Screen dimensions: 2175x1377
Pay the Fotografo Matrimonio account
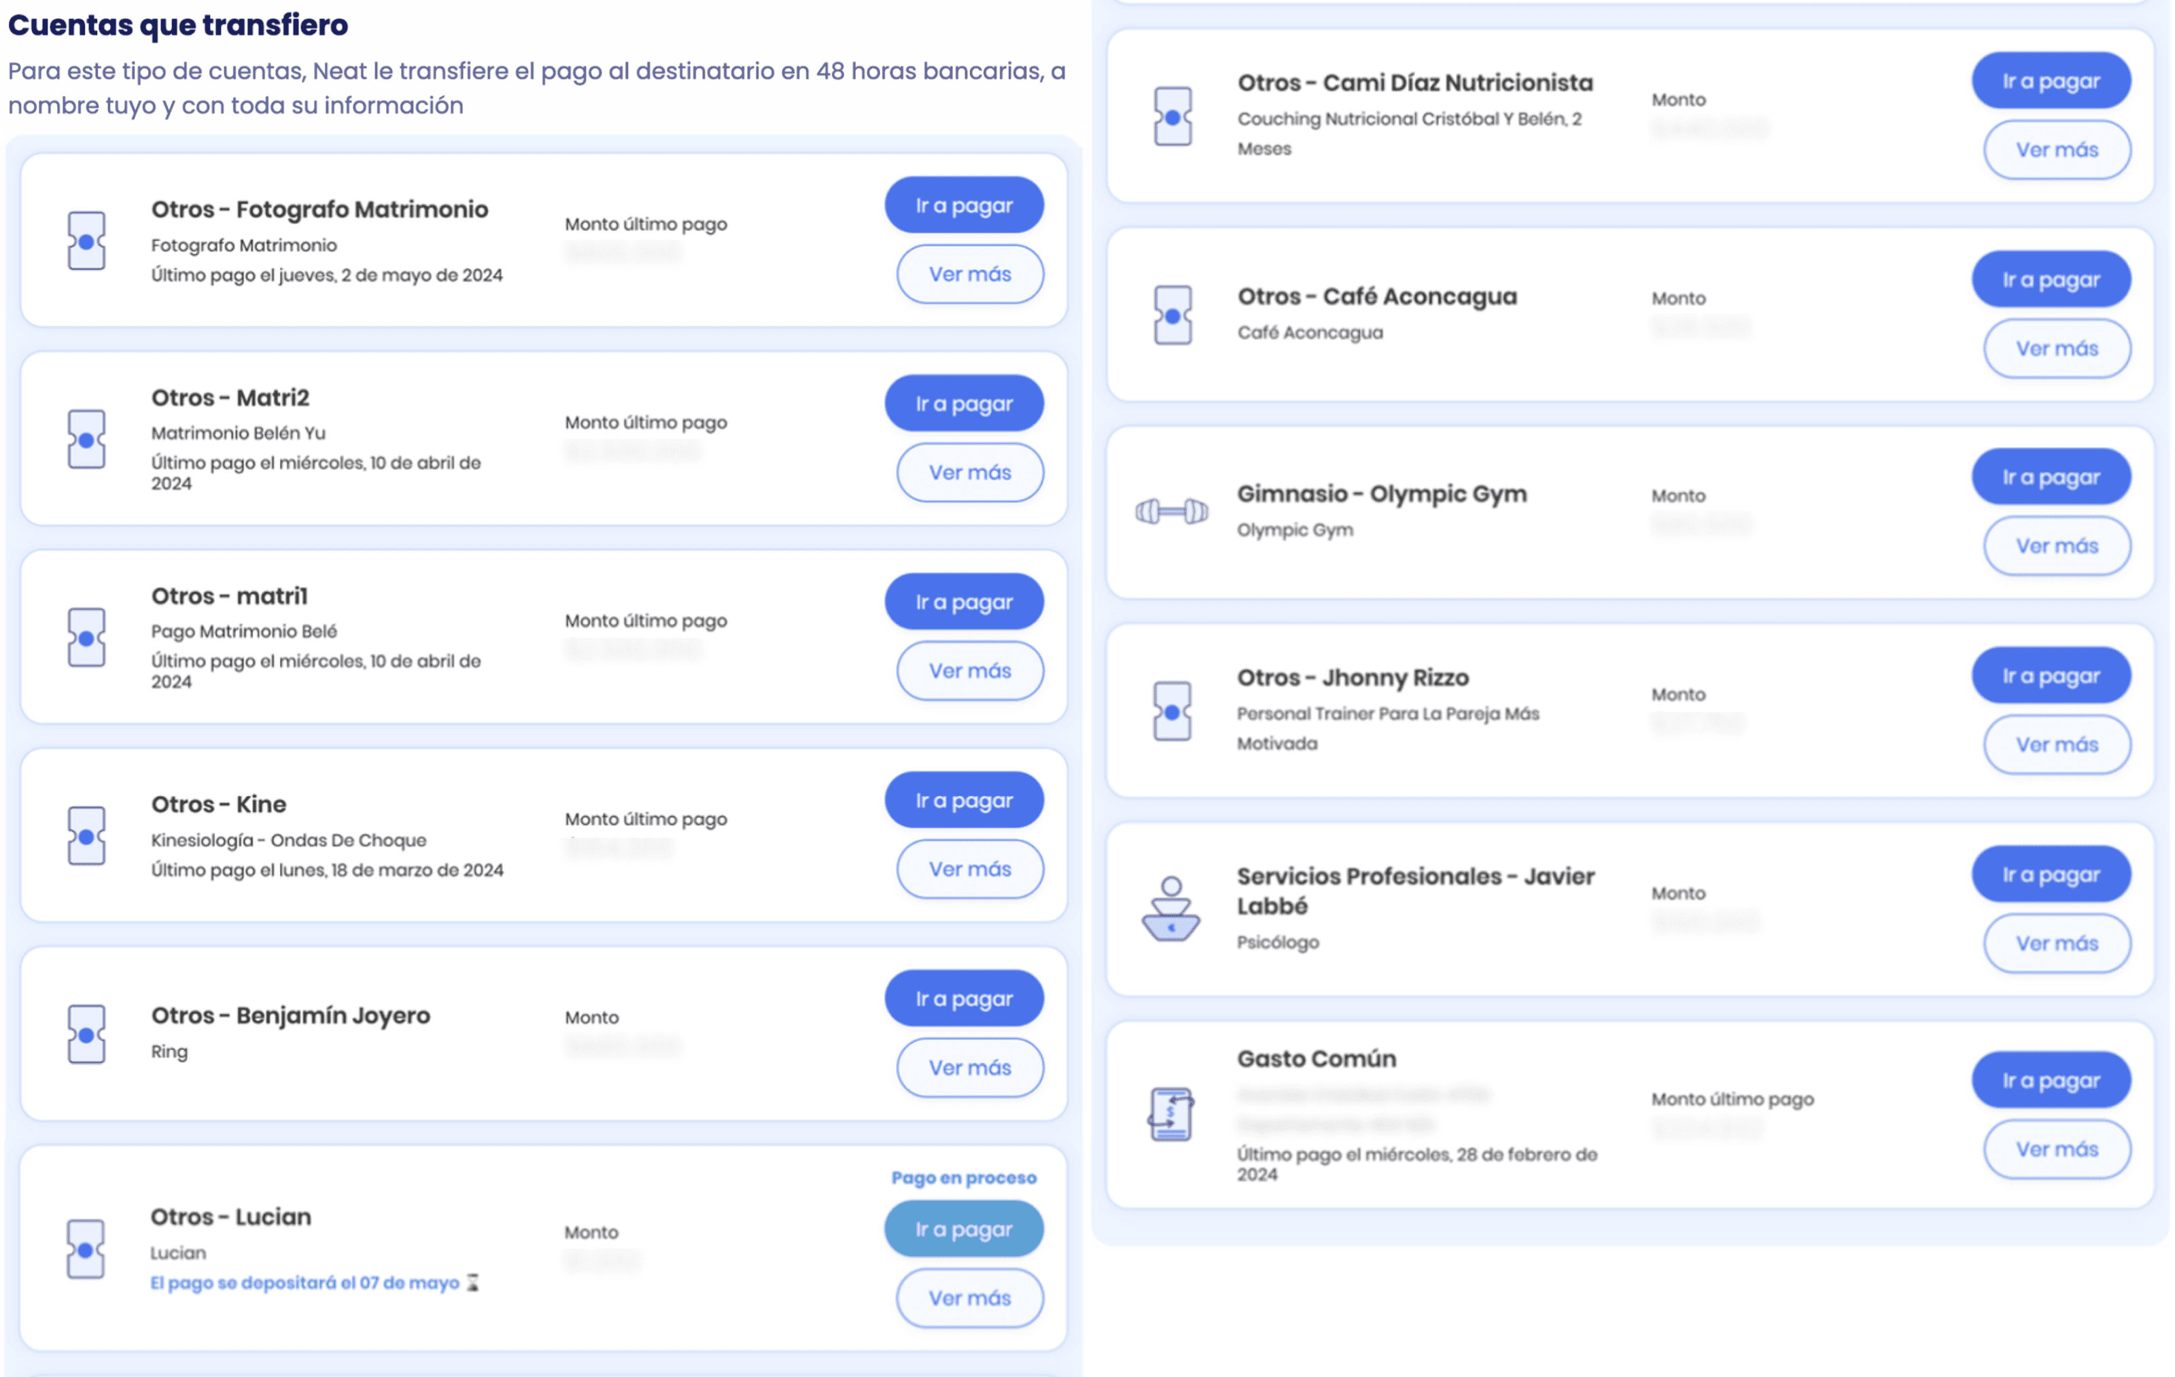click(964, 205)
